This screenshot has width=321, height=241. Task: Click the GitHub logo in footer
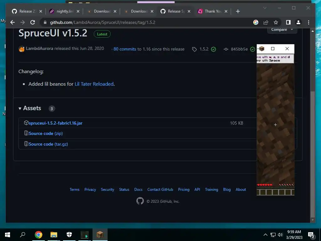pos(140,201)
